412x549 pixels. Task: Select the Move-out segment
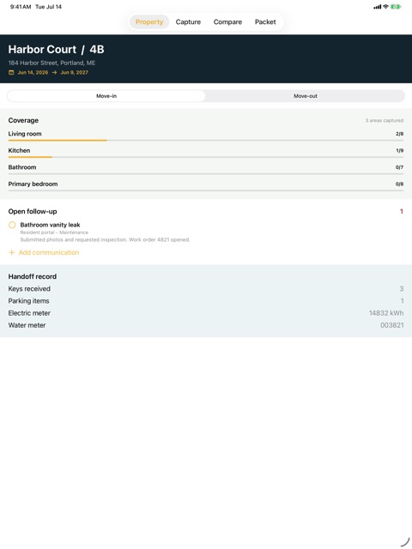(x=306, y=96)
